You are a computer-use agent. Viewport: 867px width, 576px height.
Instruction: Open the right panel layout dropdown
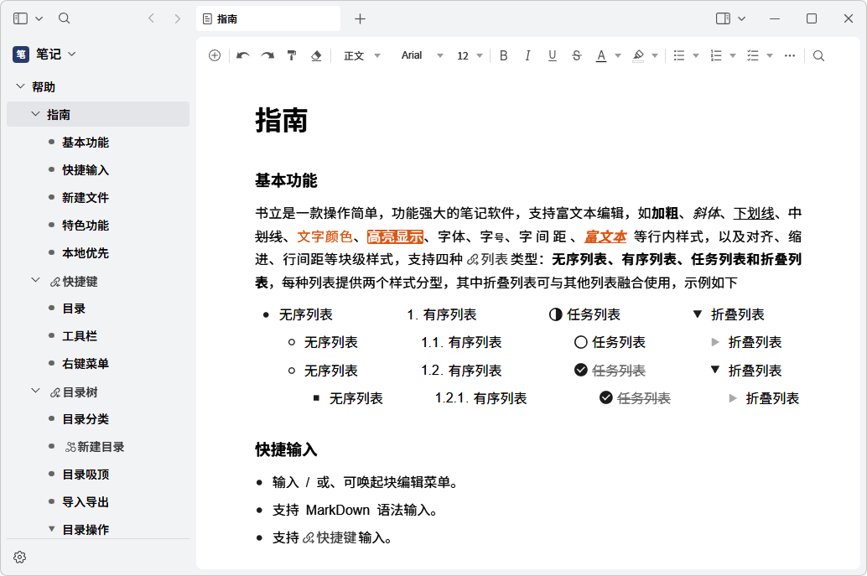742,18
